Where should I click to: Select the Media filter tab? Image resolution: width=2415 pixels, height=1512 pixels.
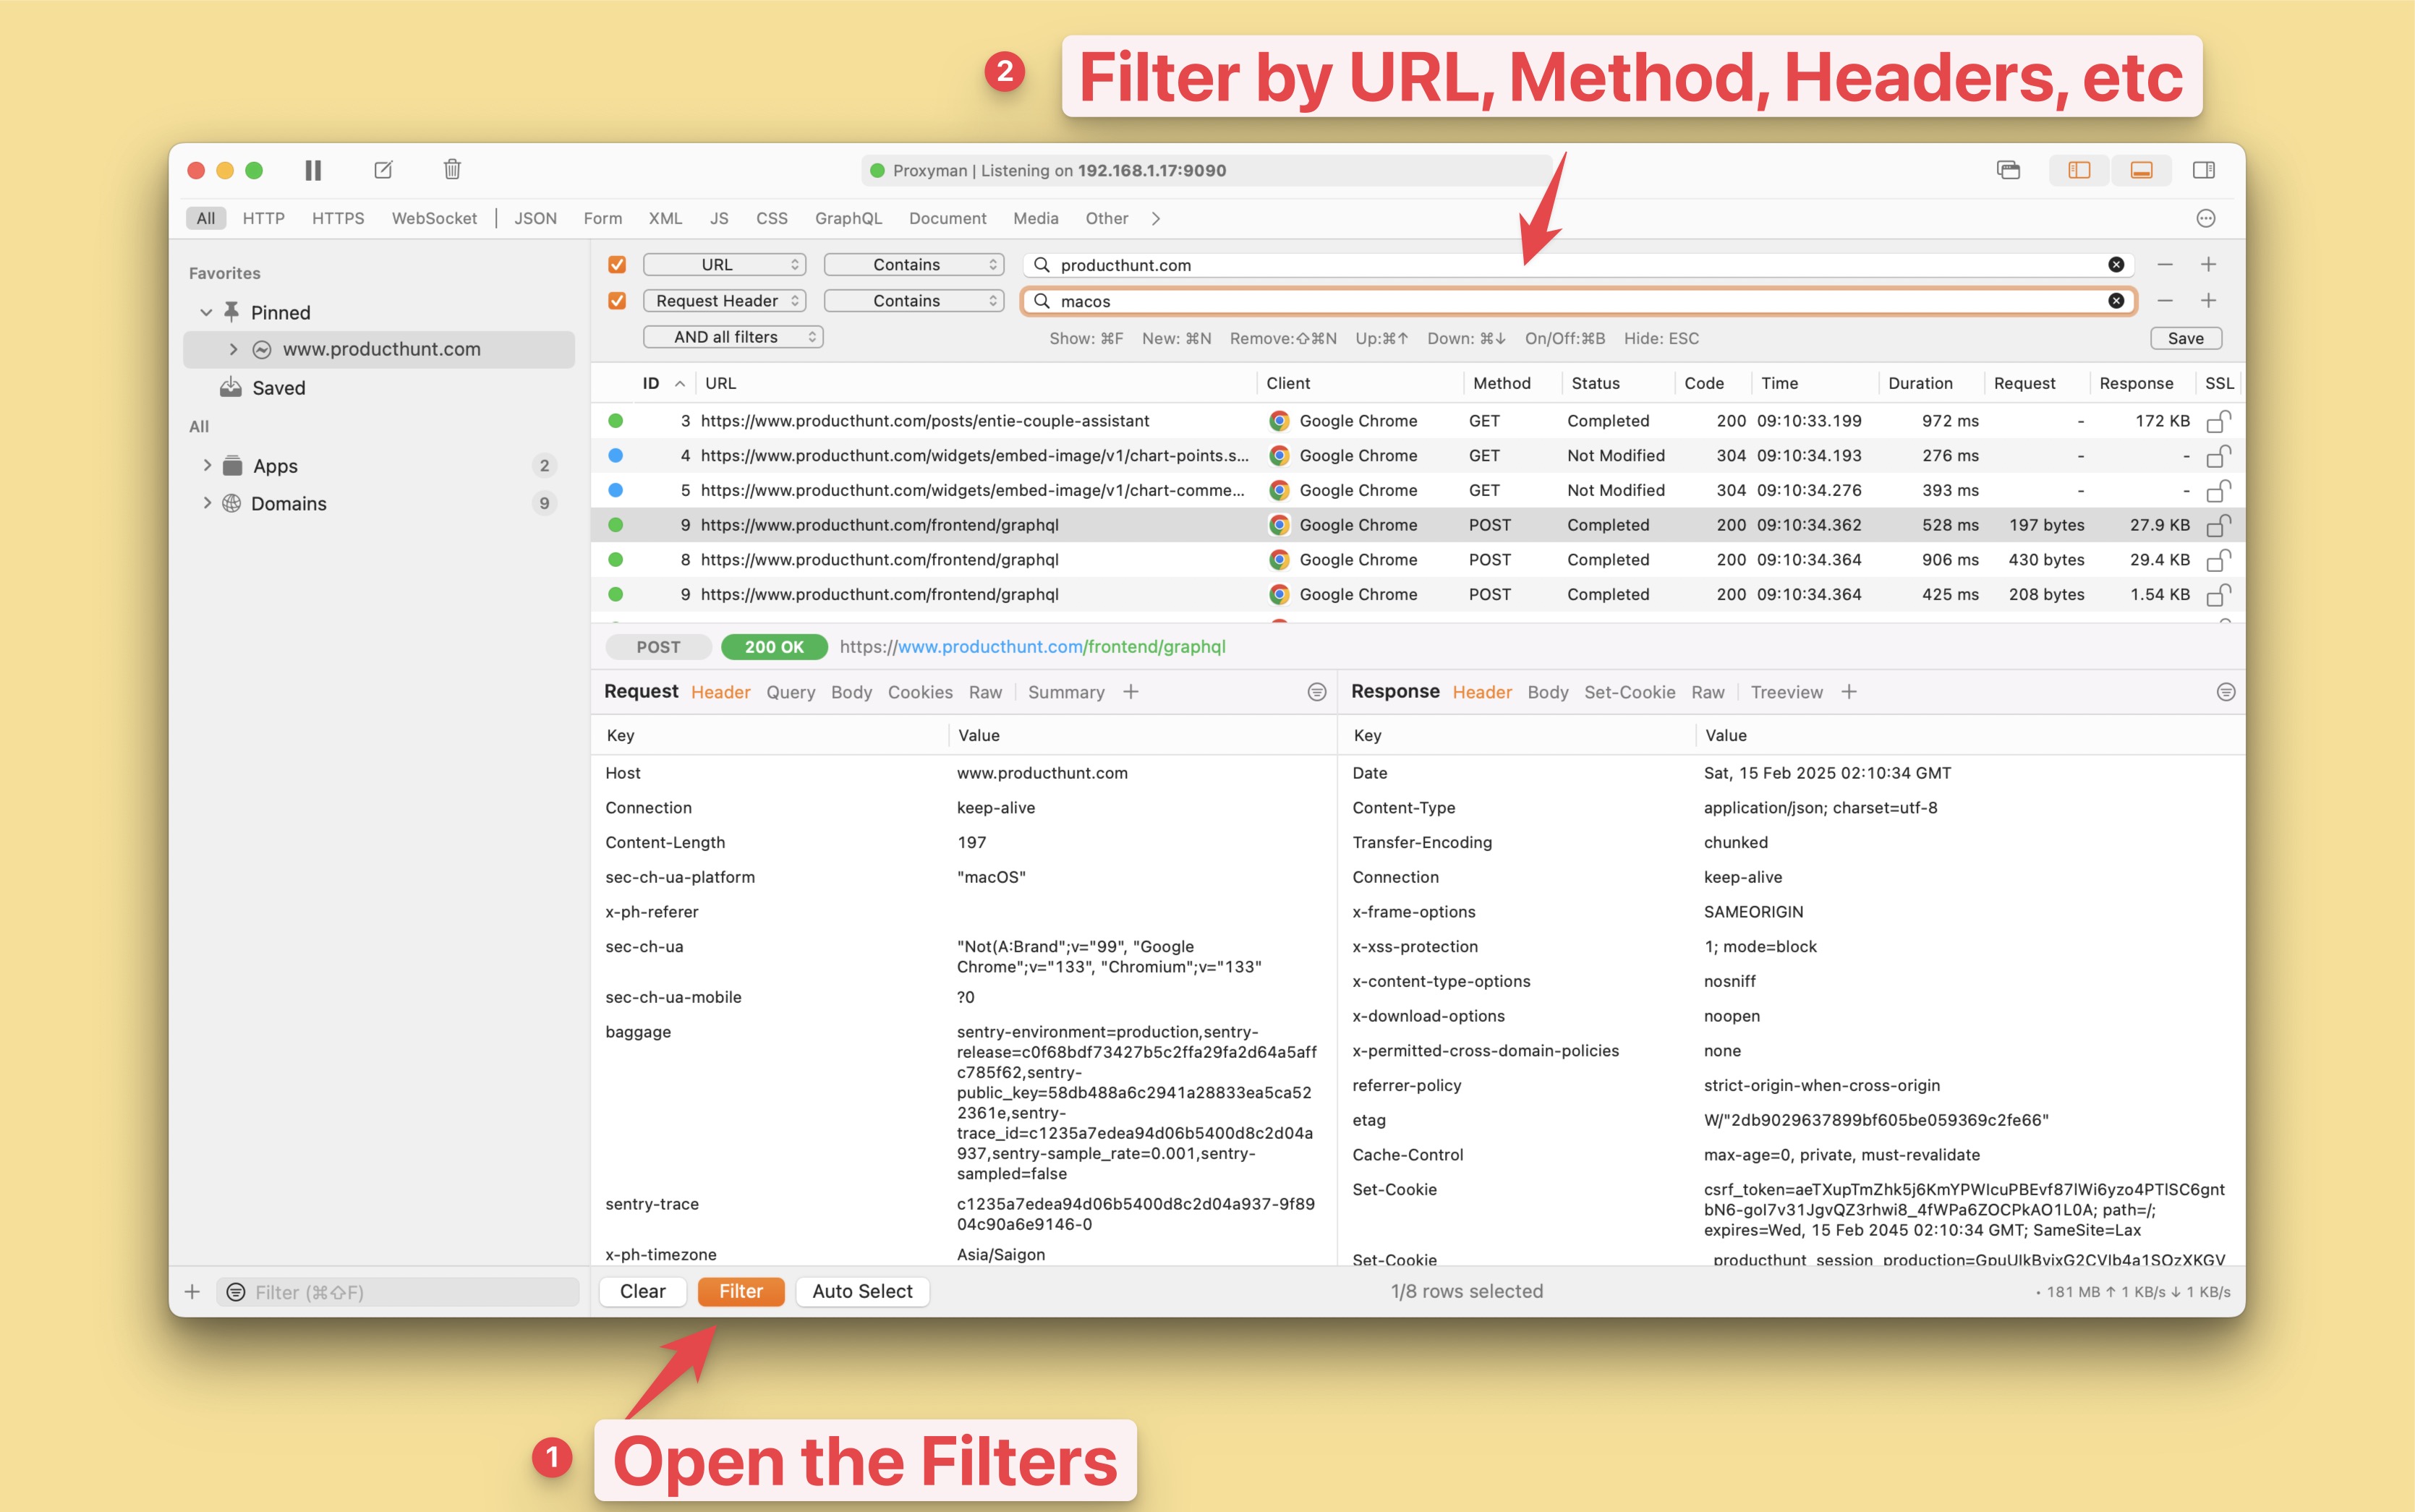click(x=1035, y=218)
